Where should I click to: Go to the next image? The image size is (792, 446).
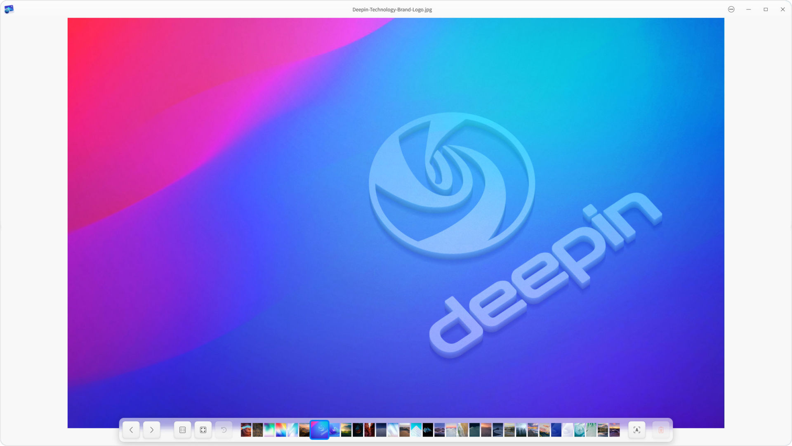pos(152,430)
